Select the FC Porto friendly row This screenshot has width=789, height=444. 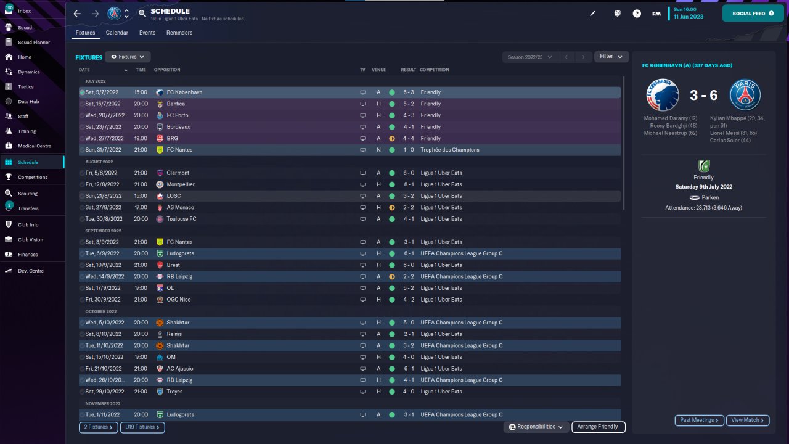pyautogui.click(x=350, y=115)
